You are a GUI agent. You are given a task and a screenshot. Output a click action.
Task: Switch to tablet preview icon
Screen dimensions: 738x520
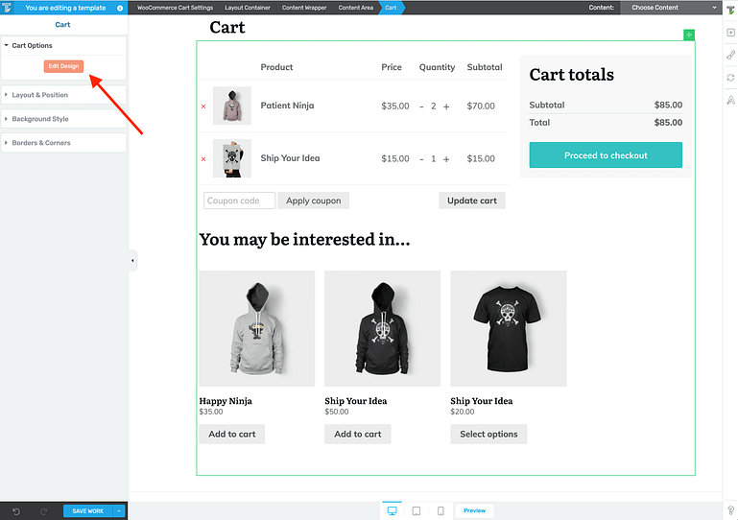(x=417, y=510)
